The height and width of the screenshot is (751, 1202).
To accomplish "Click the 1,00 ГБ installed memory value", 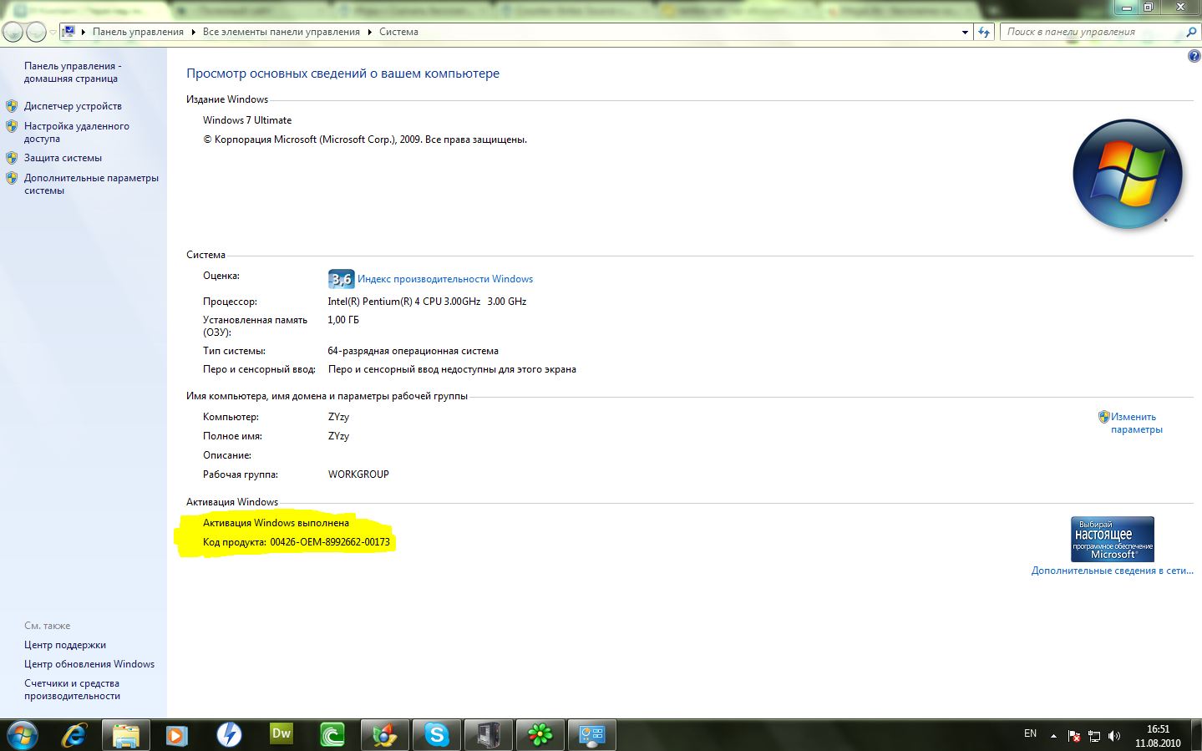I will (x=343, y=320).
